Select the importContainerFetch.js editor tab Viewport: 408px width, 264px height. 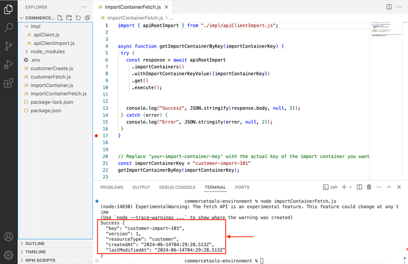tap(133, 7)
